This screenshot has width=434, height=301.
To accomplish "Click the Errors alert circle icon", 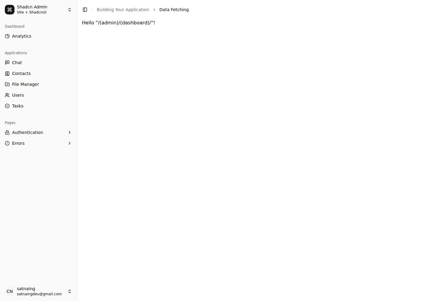I will pyautogui.click(x=7, y=143).
